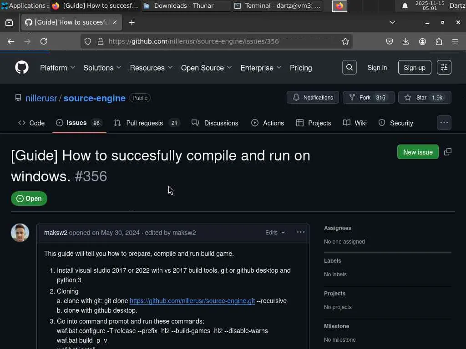466x349 pixels.
Task: Click the Notifications button
Action: click(x=313, y=97)
